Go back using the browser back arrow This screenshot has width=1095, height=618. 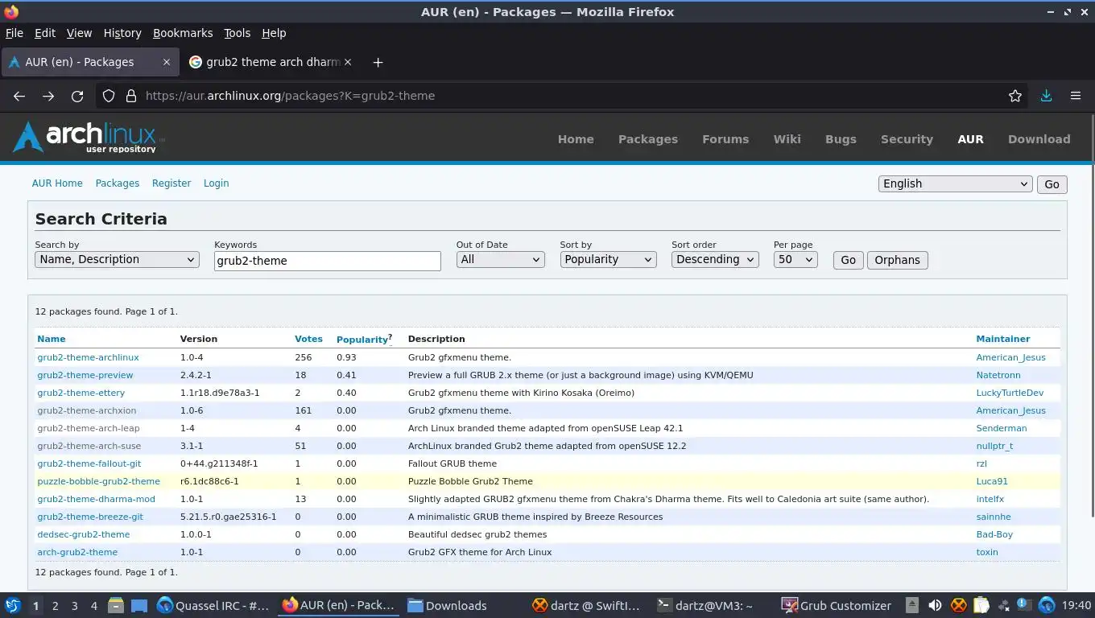(x=19, y=96)
